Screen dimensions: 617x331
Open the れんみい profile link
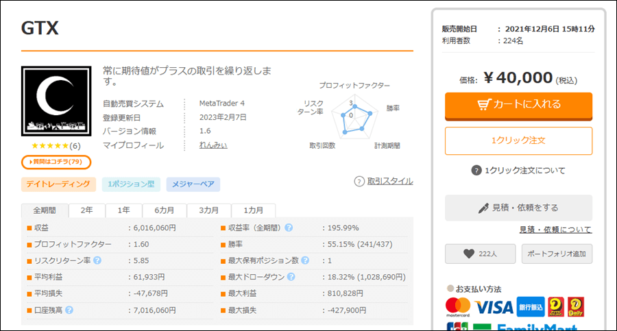coord(213,145)
